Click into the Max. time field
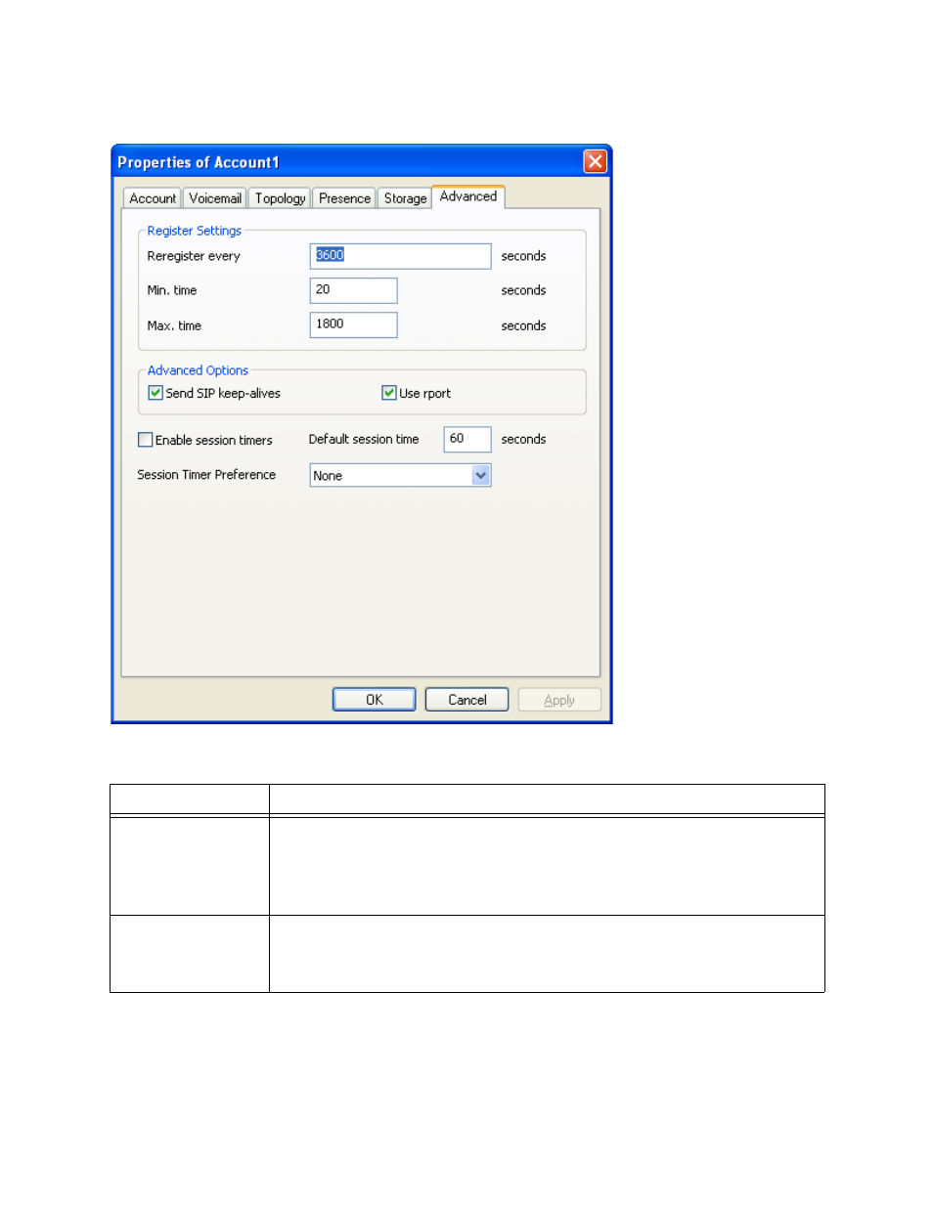 (353, 324)
